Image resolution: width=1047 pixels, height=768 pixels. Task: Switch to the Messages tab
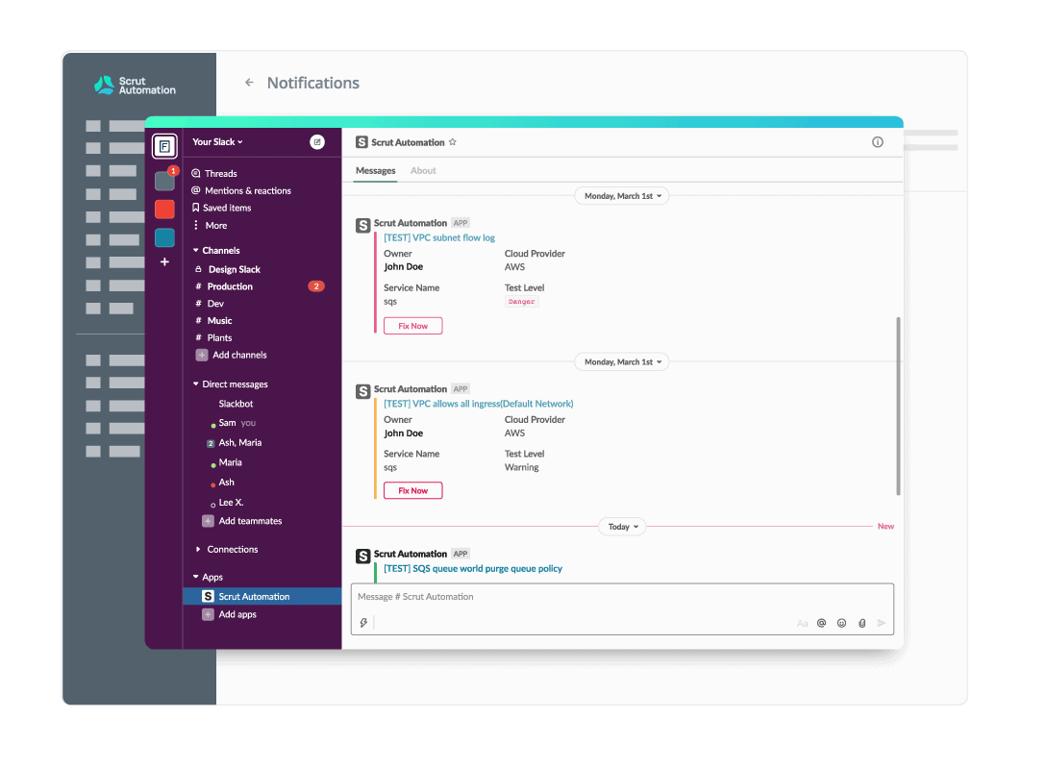click(x=375, y=171)
